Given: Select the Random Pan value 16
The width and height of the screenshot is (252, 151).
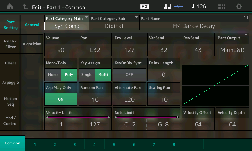Looking at the screenshot, I should 95,99.
